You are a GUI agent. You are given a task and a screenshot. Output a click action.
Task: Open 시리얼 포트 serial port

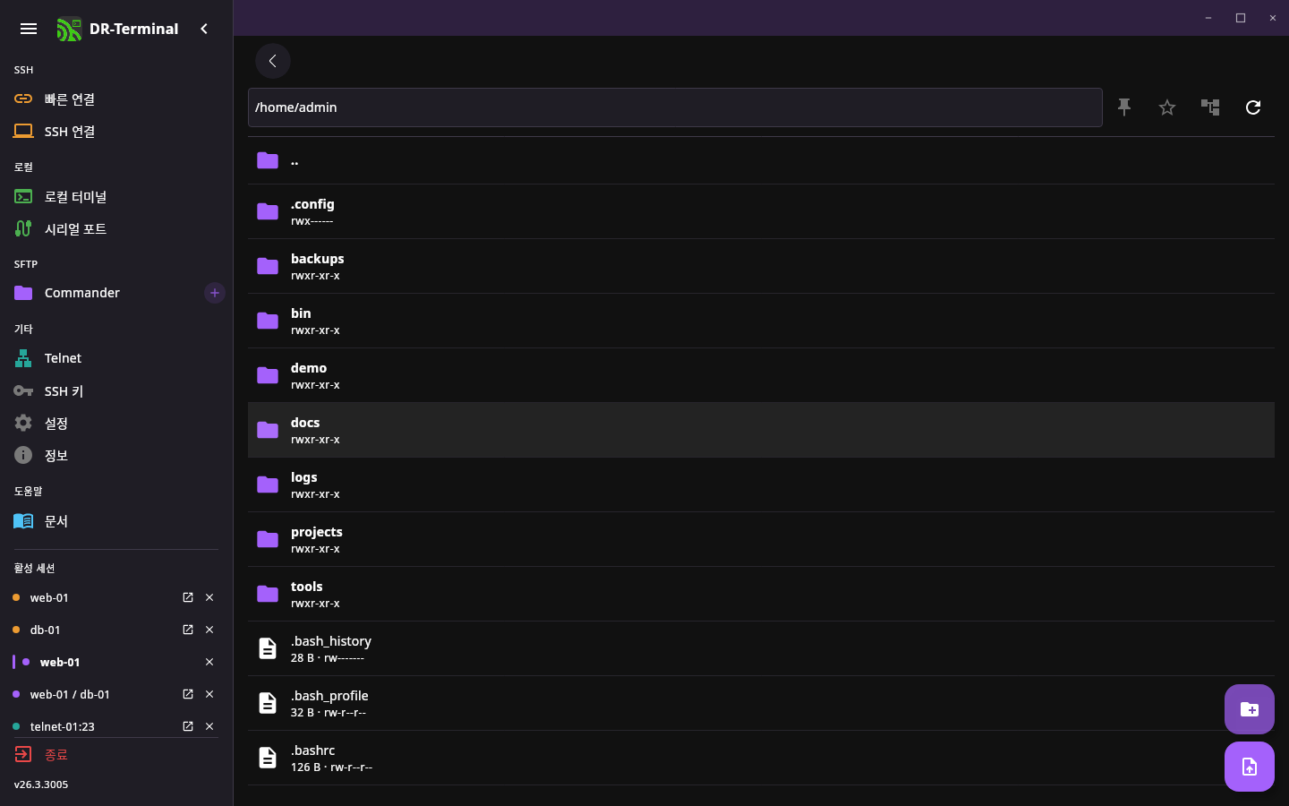(x=116, y=229)
